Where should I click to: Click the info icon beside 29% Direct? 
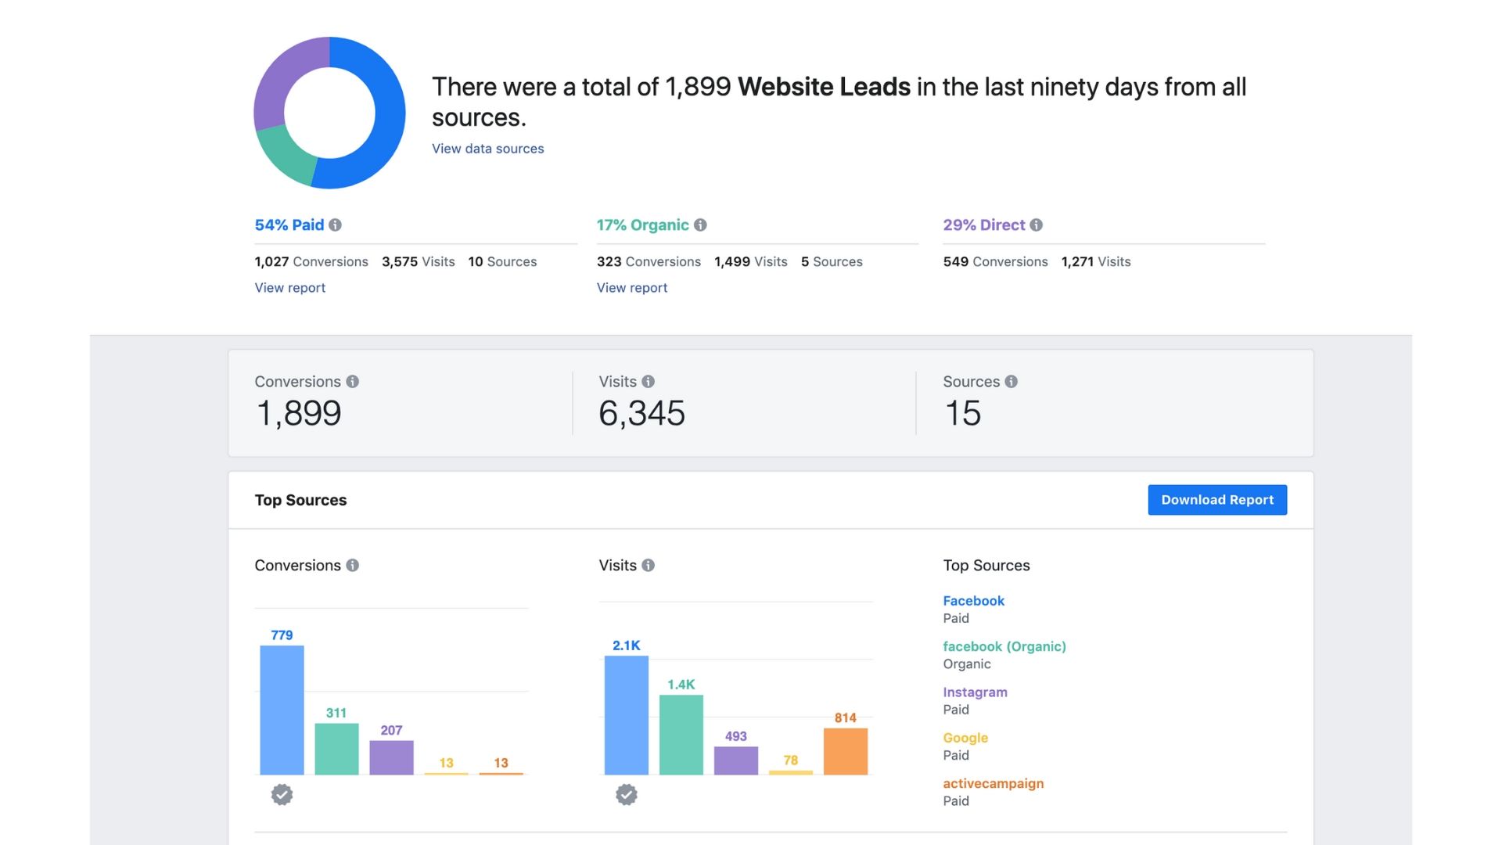[x=1036, y=225]
